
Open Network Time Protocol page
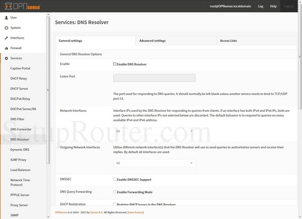coord(20,182)
